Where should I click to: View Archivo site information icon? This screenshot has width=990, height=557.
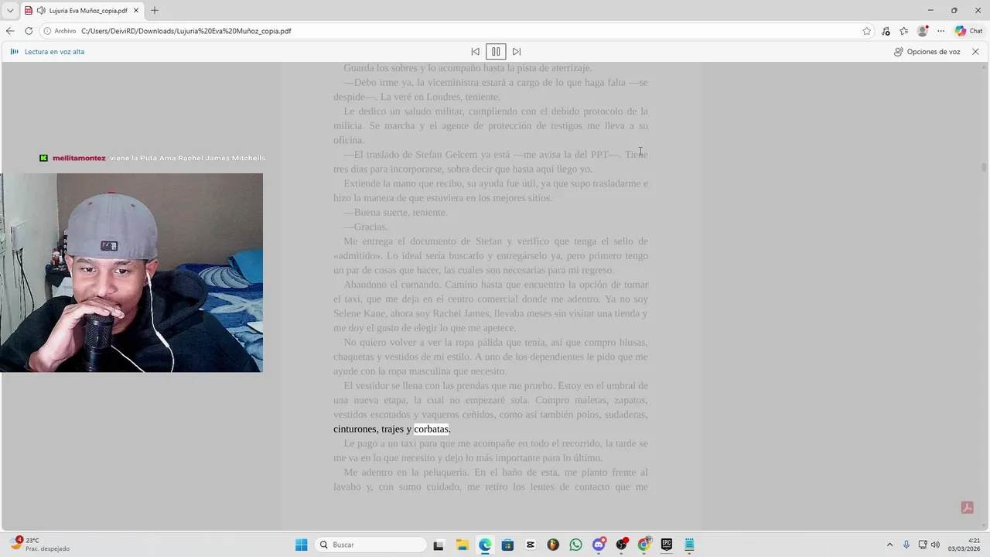point(47,31)
